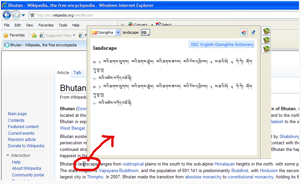Select the bottom green book side icon

coord(266,49)
